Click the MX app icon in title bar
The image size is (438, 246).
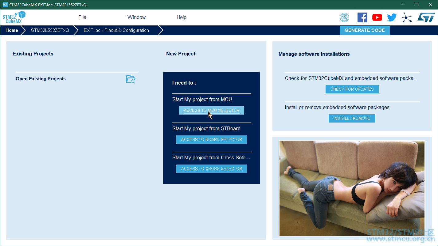[x=5, y=5]
